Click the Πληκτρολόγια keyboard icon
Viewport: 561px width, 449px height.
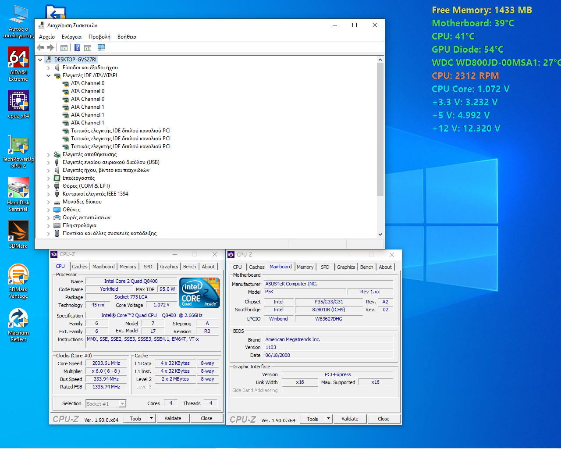point(57,225)
